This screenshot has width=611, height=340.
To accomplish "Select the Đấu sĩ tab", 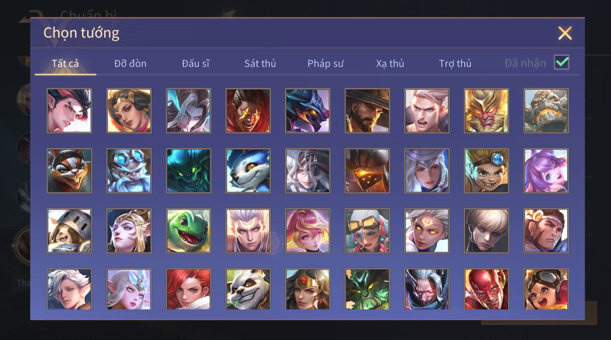I will [195, 64].
